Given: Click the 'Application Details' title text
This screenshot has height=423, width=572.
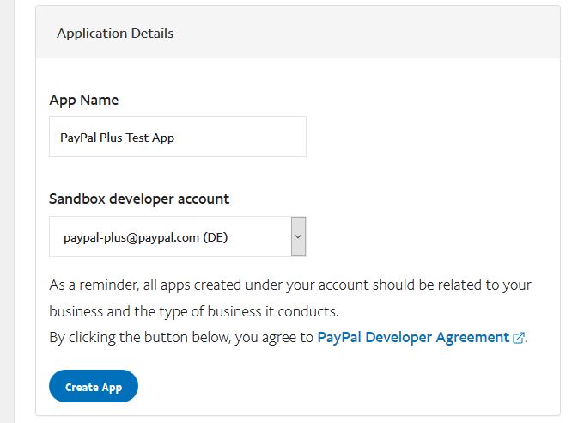Looking at the screenshot, I should point(115,34).
